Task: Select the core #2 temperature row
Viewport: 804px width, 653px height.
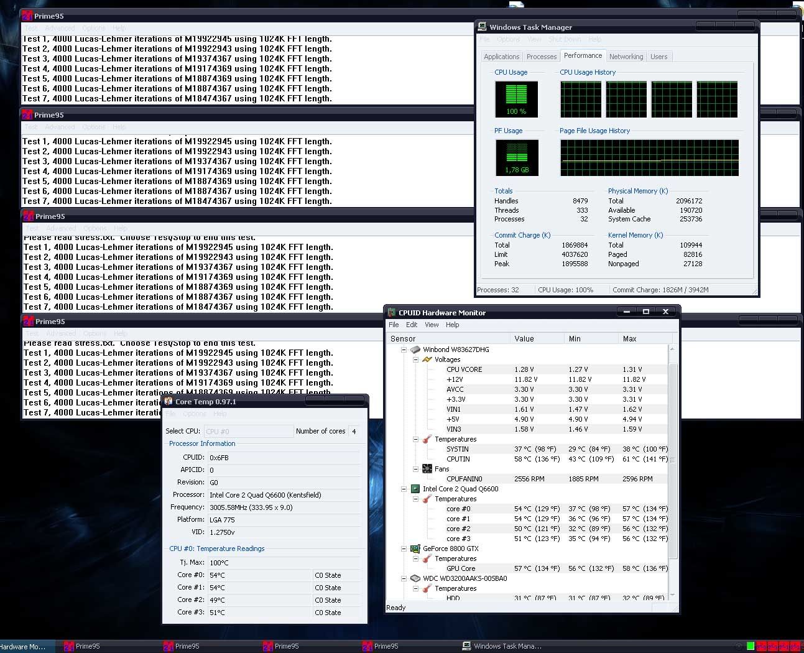Action: 527,529
